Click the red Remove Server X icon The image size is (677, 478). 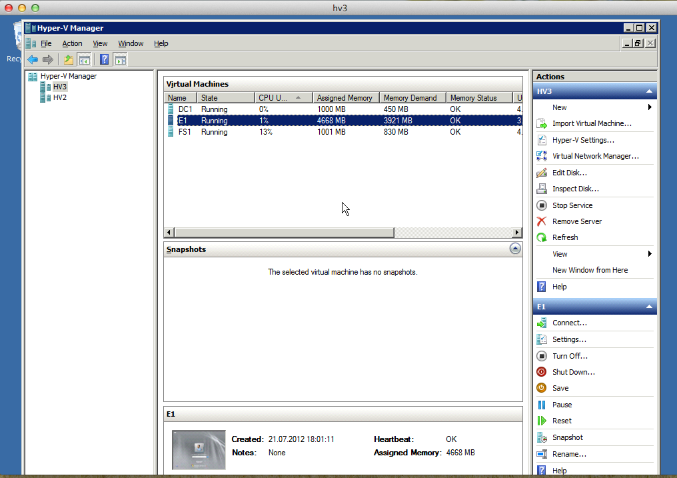pyautogui.click(x=542, y=221)
